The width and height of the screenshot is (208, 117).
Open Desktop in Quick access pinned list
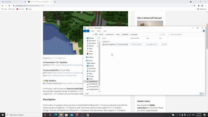91,38
